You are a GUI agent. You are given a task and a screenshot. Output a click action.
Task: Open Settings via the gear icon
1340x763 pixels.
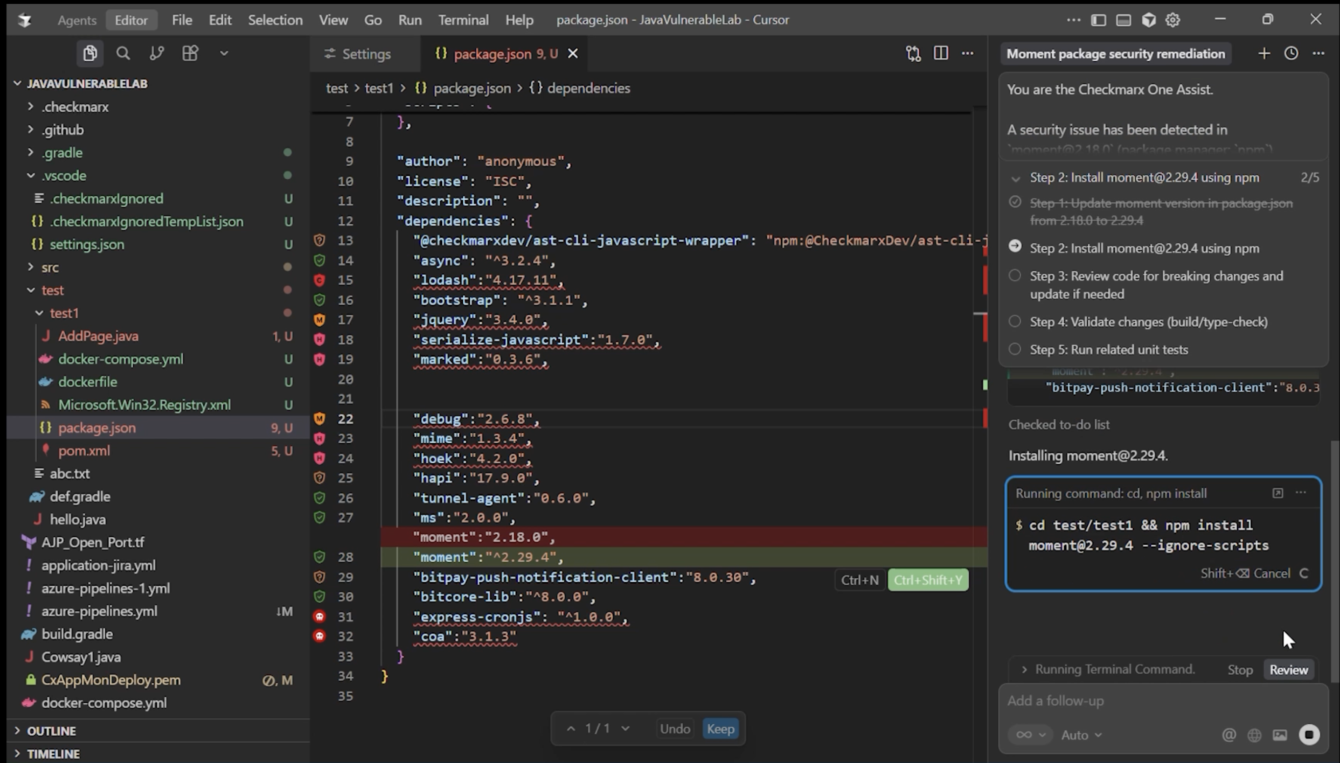(1173, 20)
